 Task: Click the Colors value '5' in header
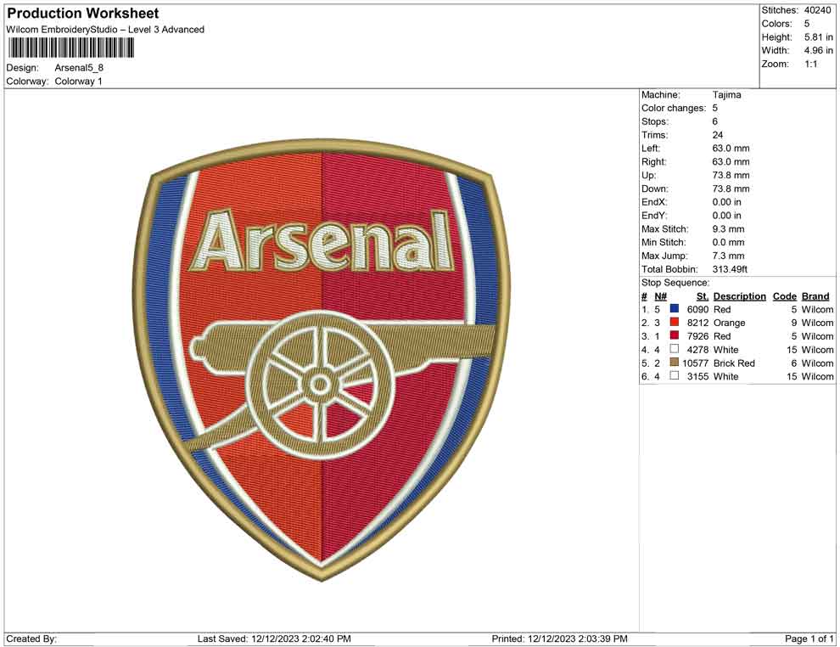[807, 24]
